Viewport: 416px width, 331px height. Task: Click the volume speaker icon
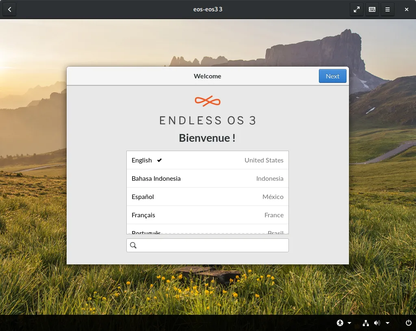coord(377,323)
